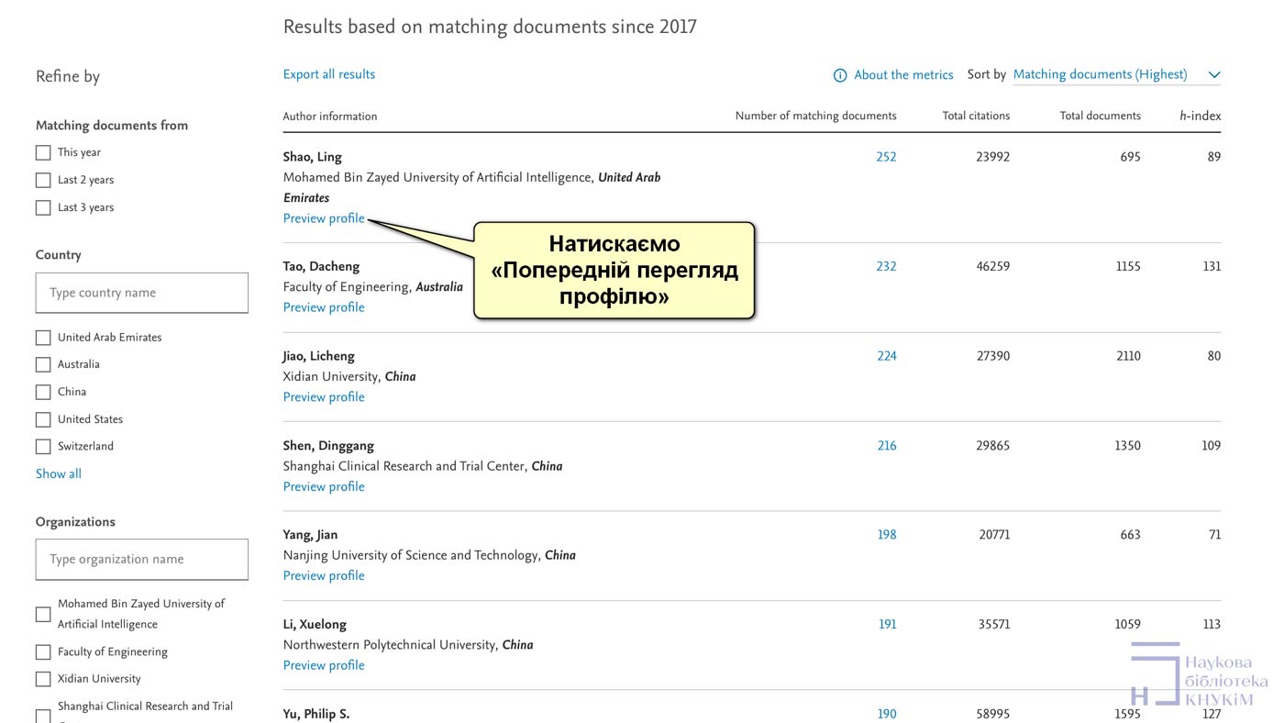The width and height of the screenshot is (1284, 723).
Task: Select Matching documents (Highest) sort option
Action: (1100, 74)
